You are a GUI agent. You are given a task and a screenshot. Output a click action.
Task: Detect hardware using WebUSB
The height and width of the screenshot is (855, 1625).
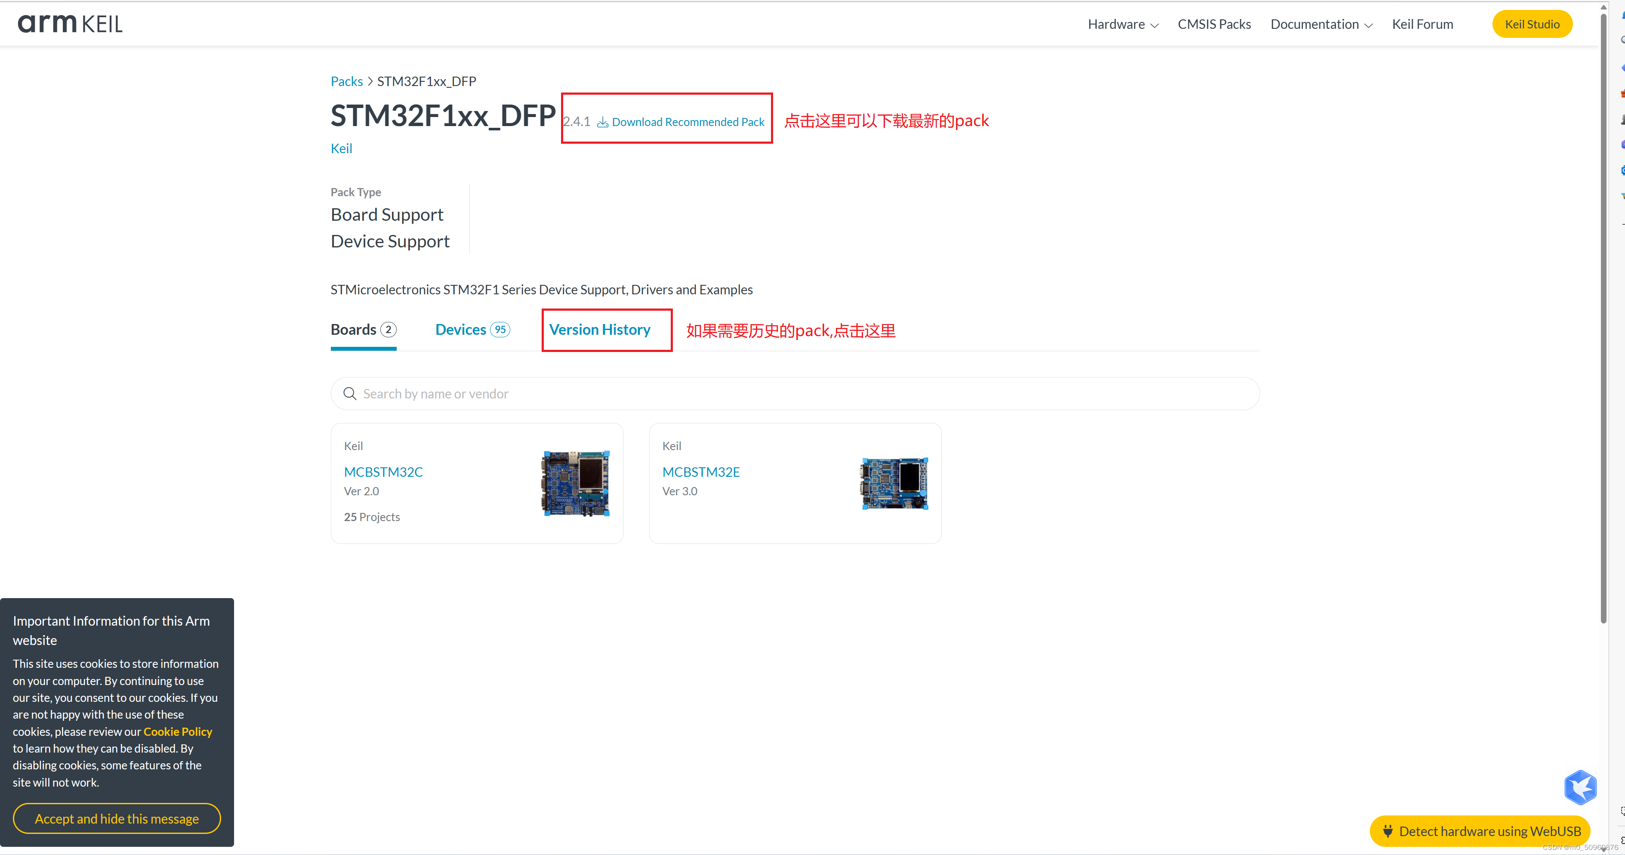[x=1480, y=831]
